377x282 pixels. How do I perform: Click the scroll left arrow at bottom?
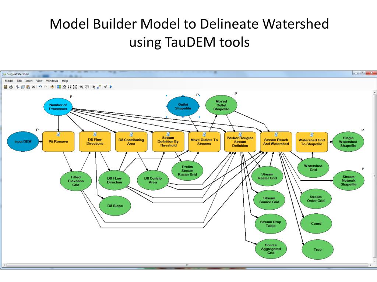point(4,265)
